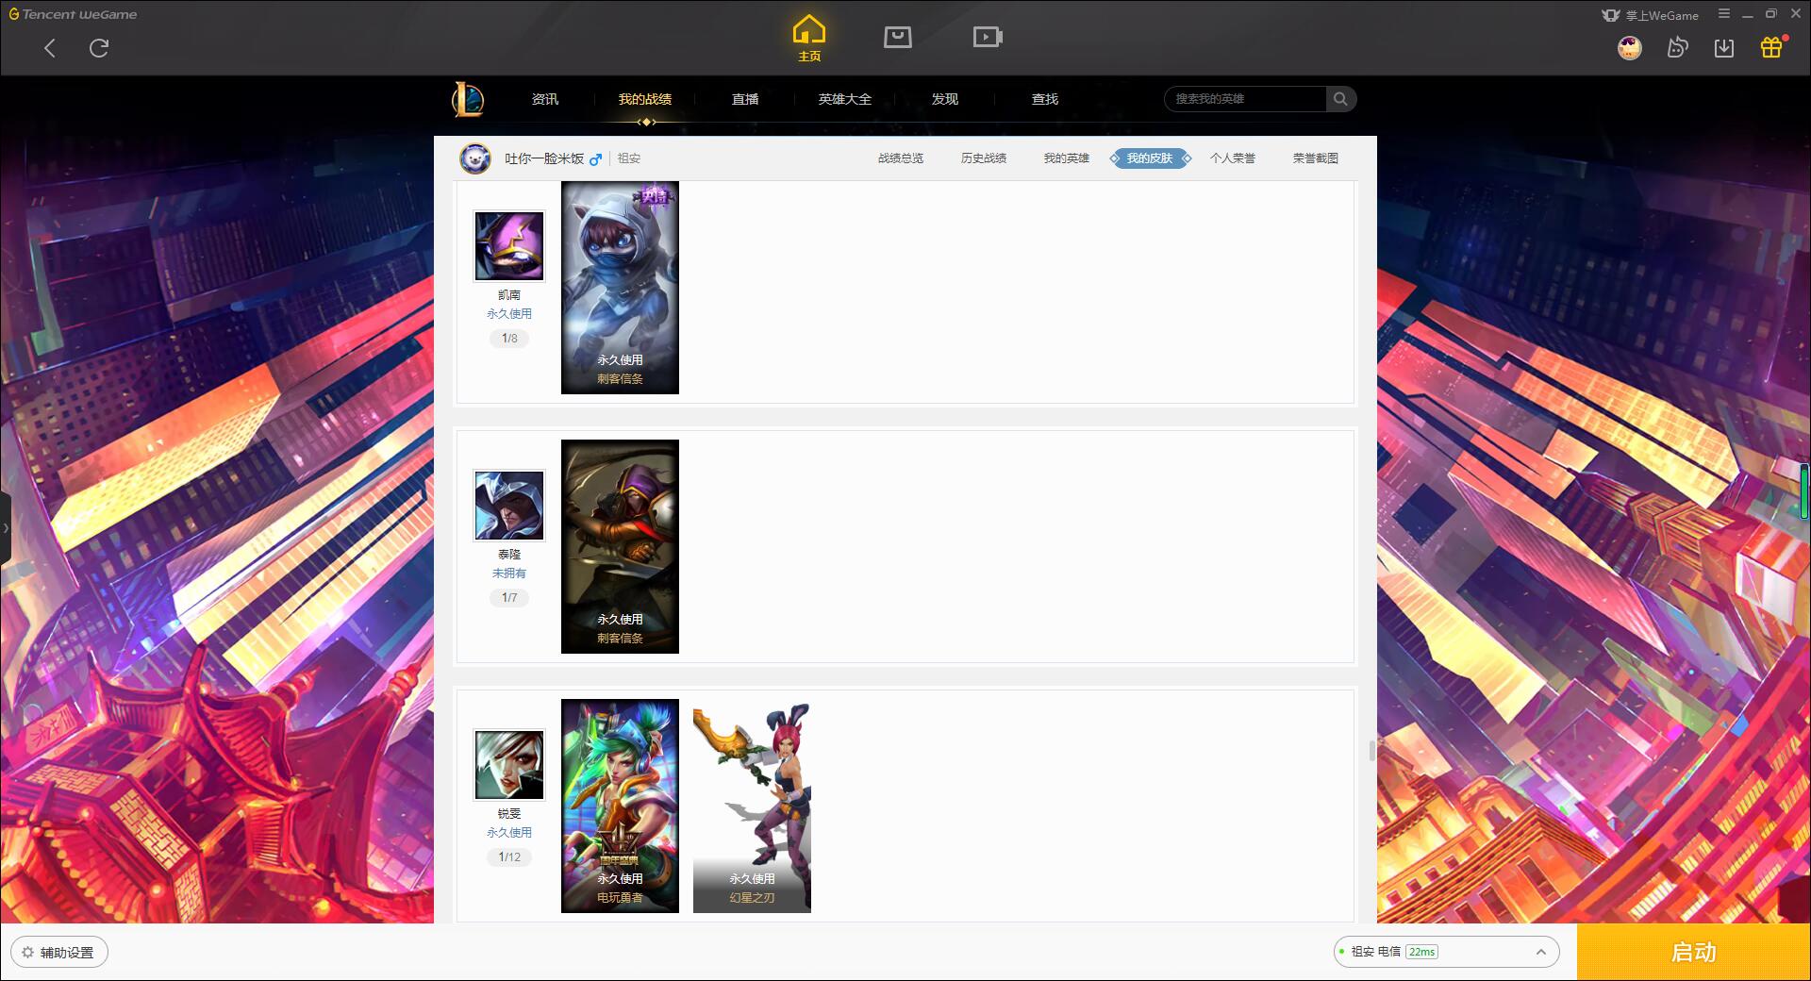Screen dimensions: 1811x981
Task: Click the 祖安 server label by username
Action: point(629,158)
